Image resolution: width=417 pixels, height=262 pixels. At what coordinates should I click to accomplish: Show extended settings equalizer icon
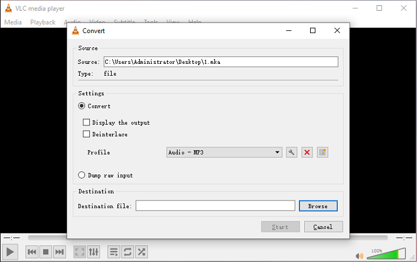[x=93, y=251]
